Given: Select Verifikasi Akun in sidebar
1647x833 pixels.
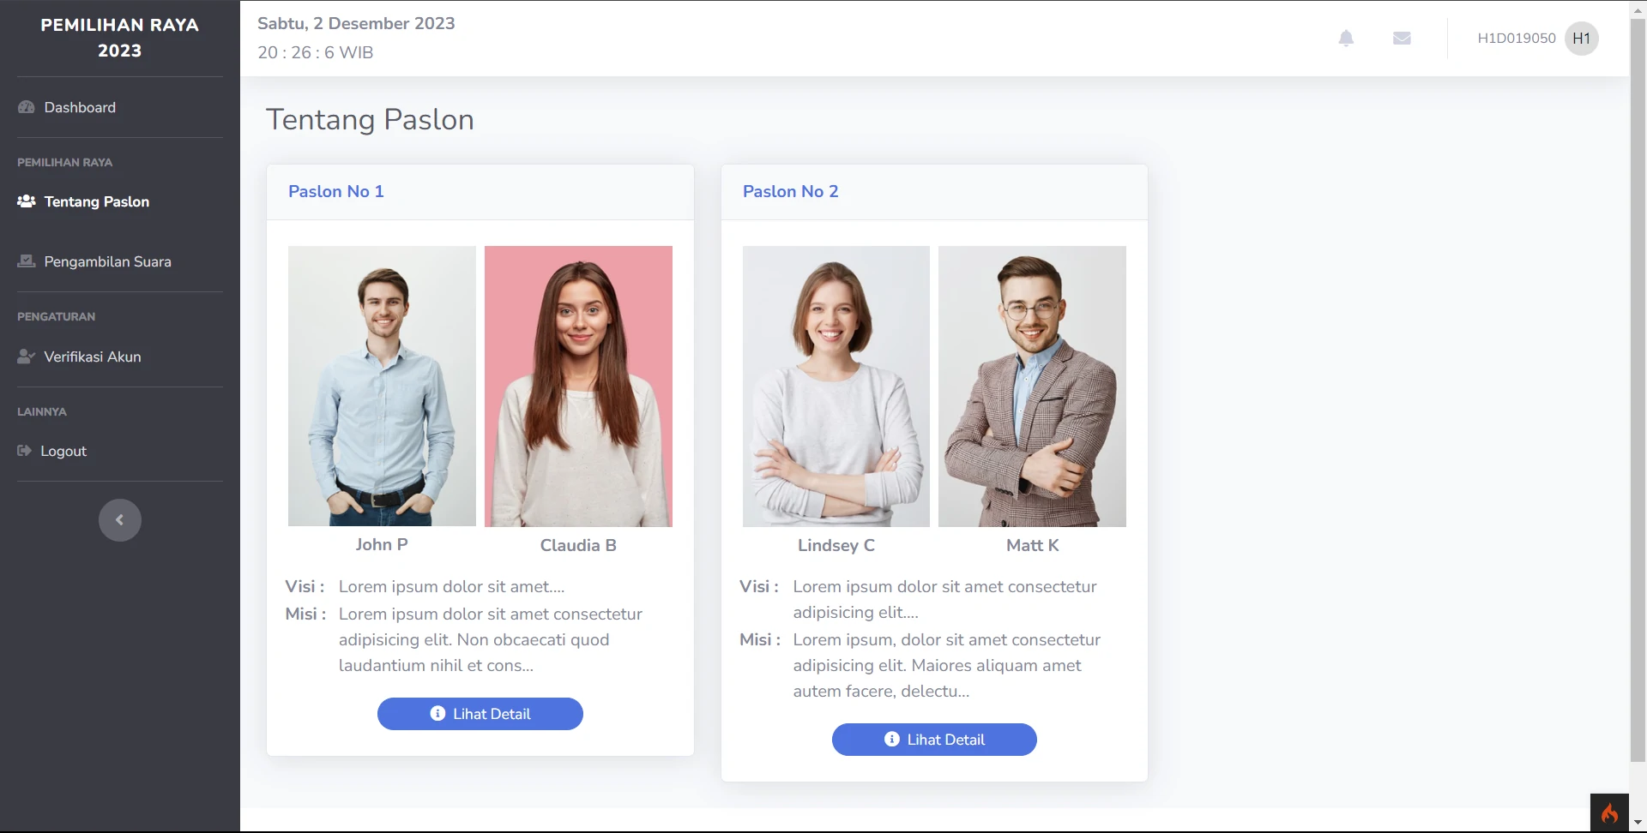Looking at the screenshot, I should pos(93,357).
